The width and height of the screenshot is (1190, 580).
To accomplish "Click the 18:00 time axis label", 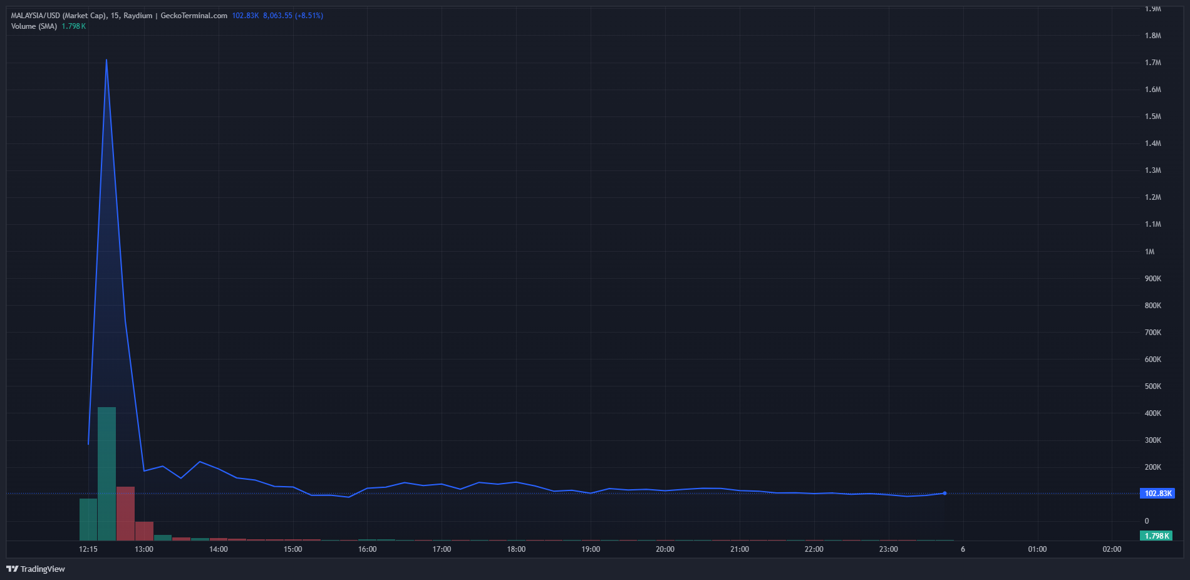I will point(516,549).
